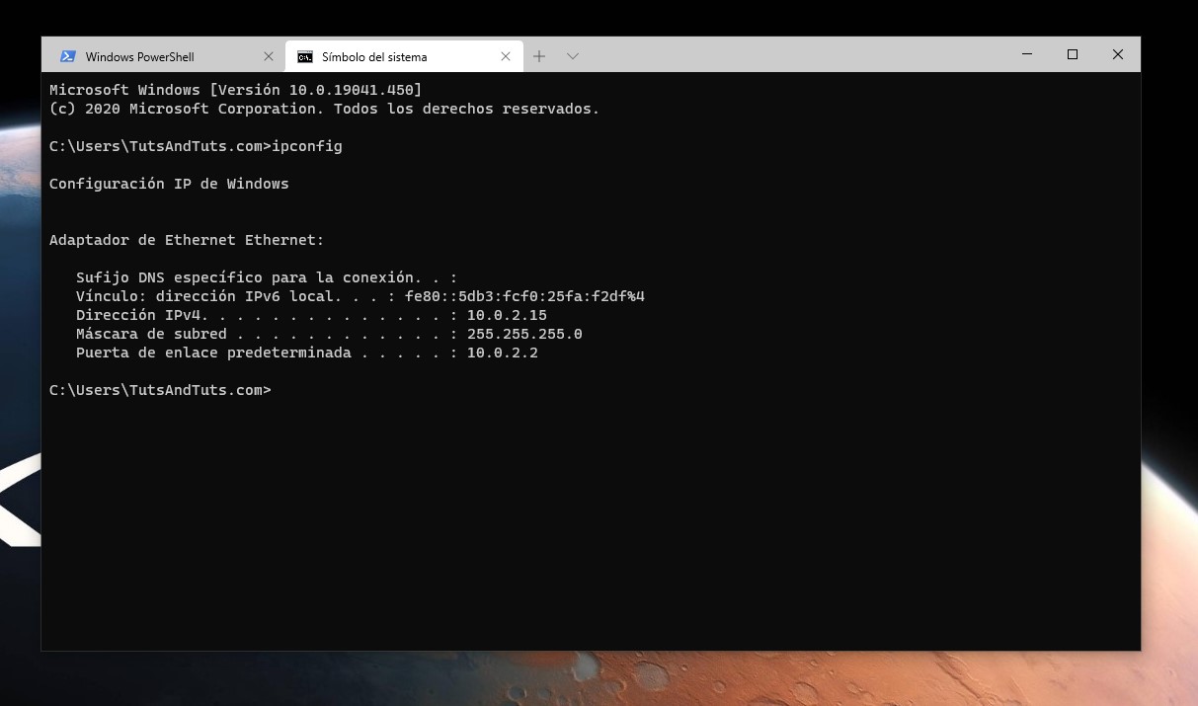Click the X icon on Símbolo del sistema tab
Image resolution: width=1198 pixels, height=706 pixels.
click(506, 56)
